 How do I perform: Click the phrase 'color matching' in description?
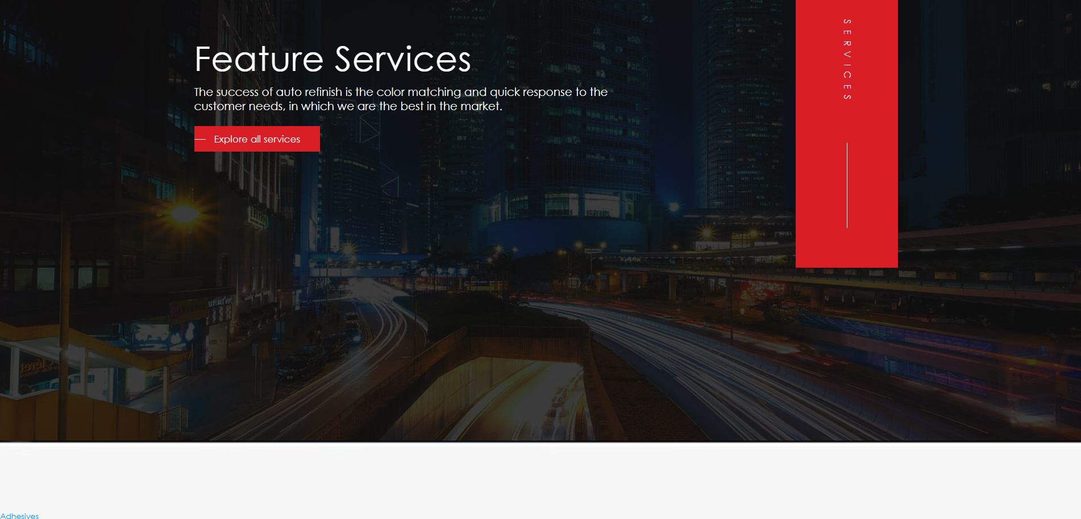pyautogui.click(x=419, y=92)
